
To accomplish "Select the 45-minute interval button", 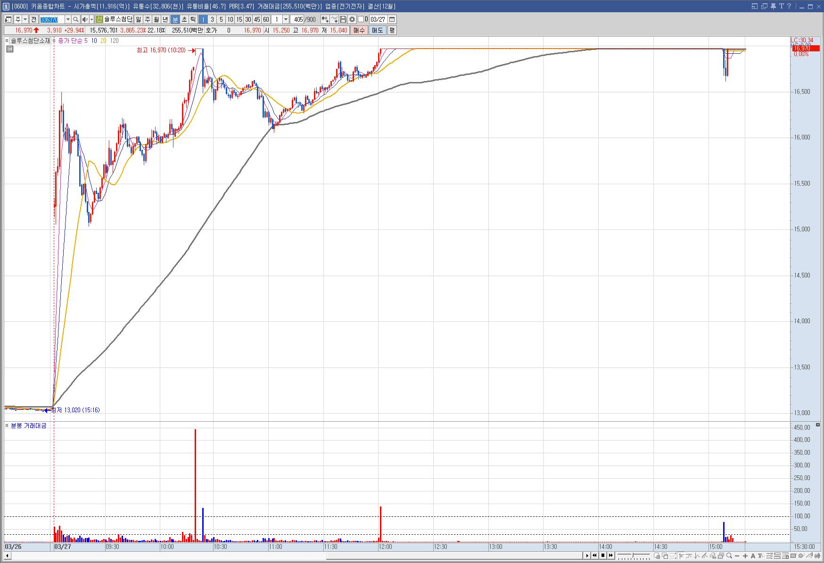I will click(257, 19).
